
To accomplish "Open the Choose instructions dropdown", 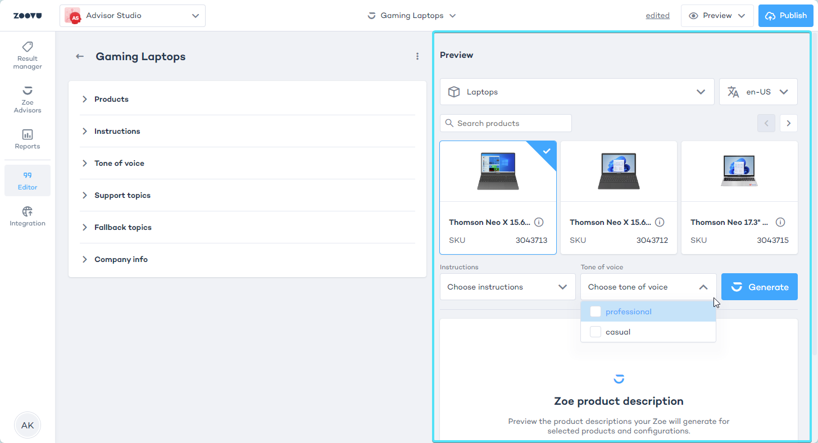I will tap(507, 287).
